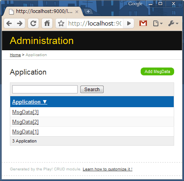Focus the search text field
The image size is (184, 181).
click(45, 90)
